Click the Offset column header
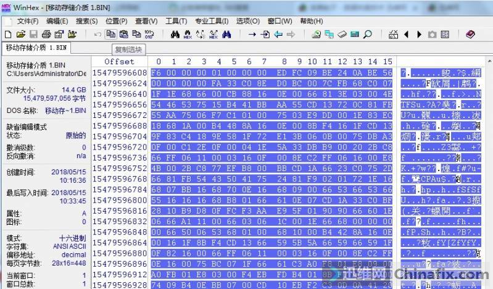This screenshot has width=493, height=289. (x=120, y=62)
